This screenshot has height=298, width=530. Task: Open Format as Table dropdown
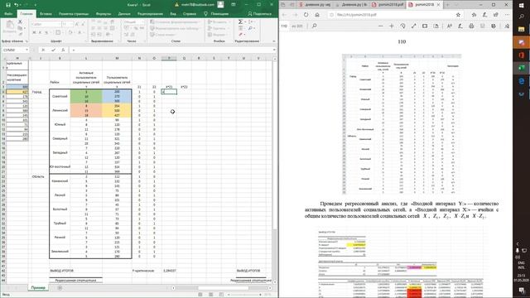(x=175, y=28)
